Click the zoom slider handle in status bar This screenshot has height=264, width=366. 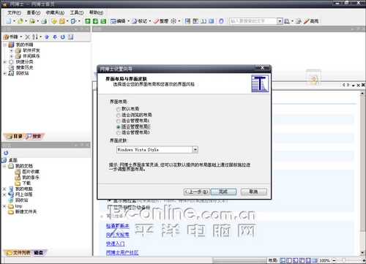[344, 260]
